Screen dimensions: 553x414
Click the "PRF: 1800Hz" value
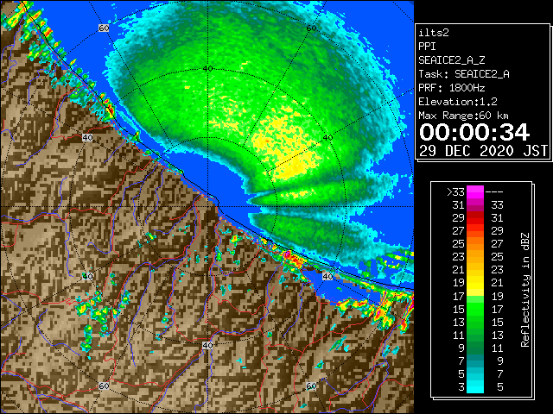pyautogui.click(x=451, y=88)
